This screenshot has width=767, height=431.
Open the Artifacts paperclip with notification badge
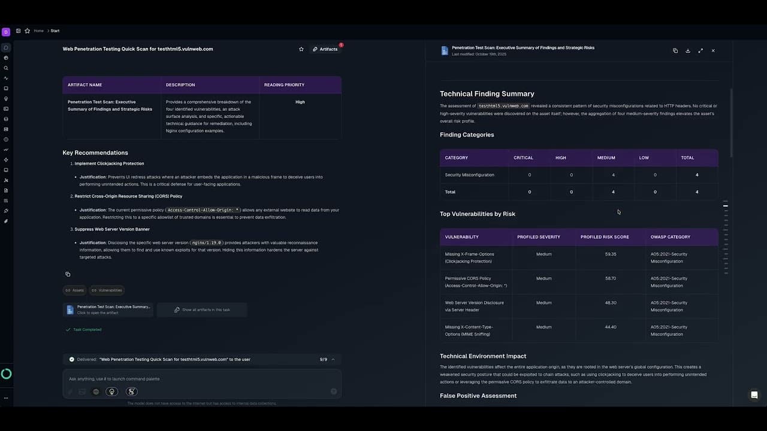(325, 49)
